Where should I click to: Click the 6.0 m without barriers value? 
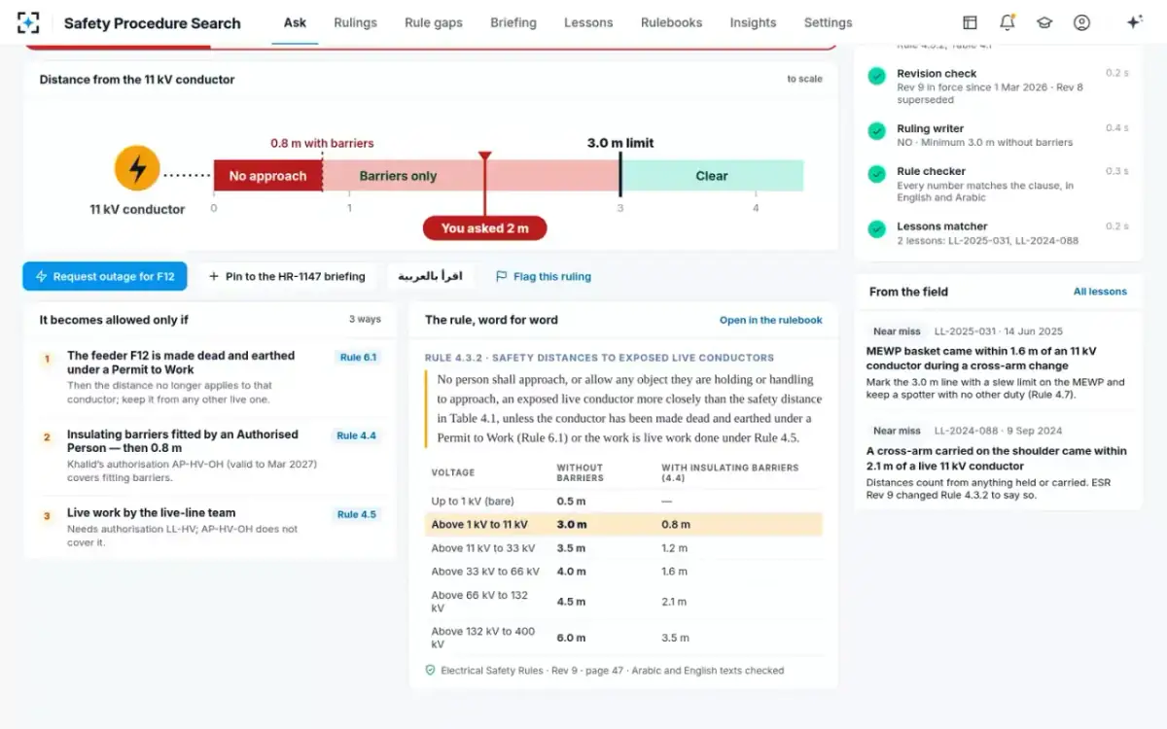click(x=571, y=638)
